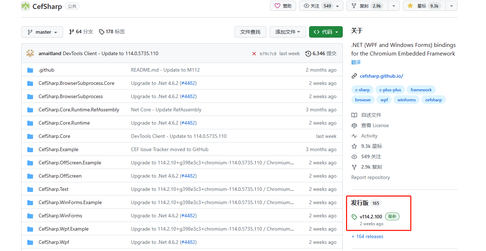486x251 pixels.
Task: Select the framework topic tag
Action: click(421, 90)
